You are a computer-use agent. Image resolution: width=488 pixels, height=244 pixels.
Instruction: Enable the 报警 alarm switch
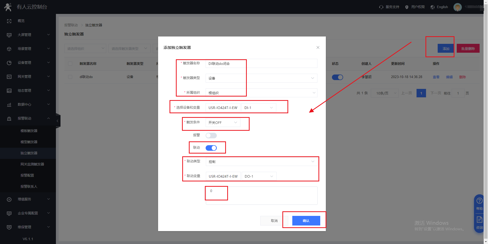(x=211, y=136)
